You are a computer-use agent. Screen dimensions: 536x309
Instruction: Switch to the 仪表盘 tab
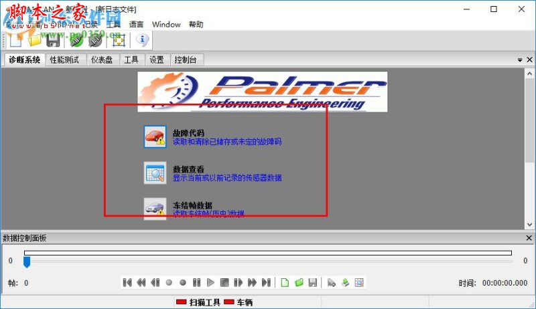pos(102,60)
